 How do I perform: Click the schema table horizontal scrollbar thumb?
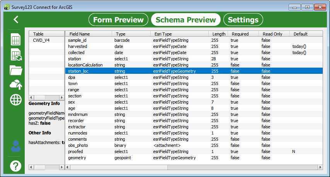[x=119, y=167]
